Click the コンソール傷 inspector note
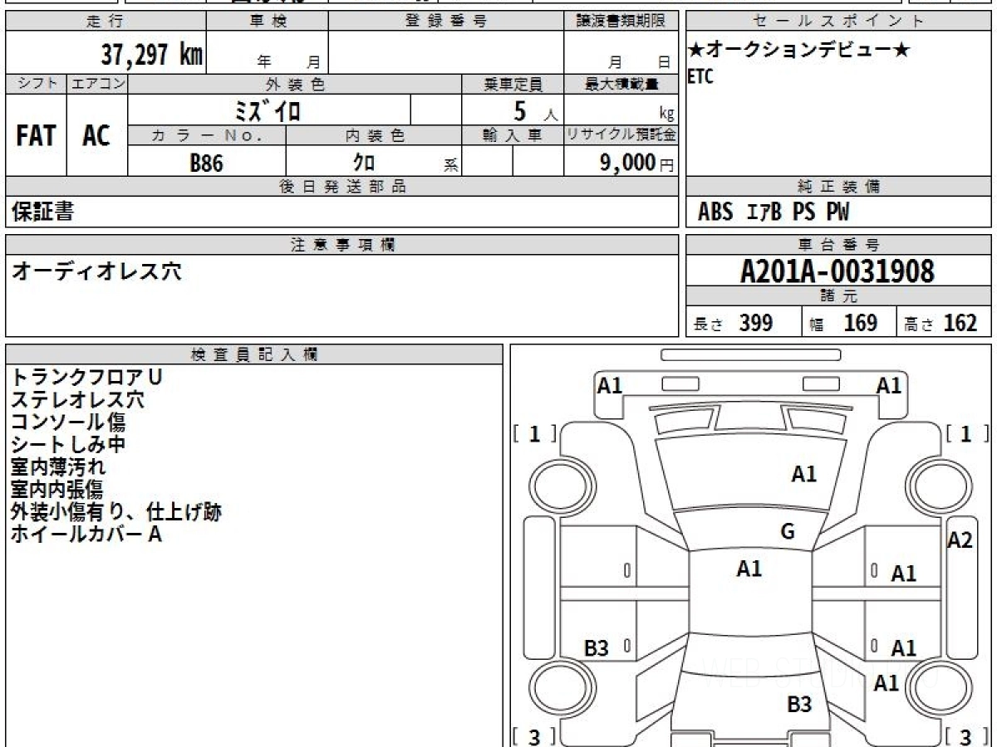 (68, 422)
